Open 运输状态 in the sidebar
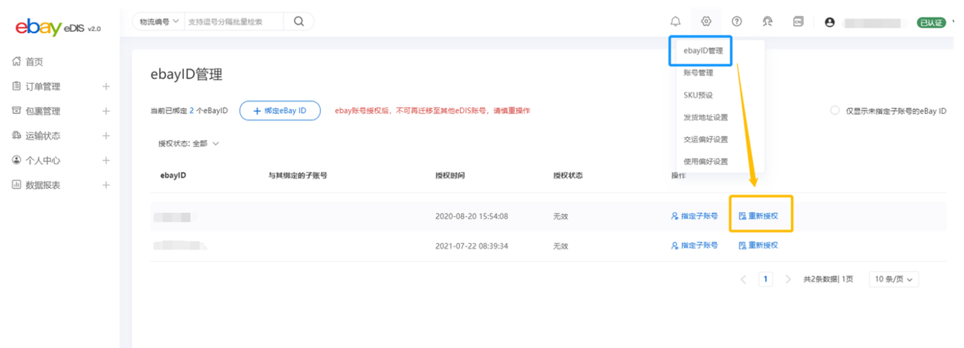964x348 pixels. coord(43,136)
